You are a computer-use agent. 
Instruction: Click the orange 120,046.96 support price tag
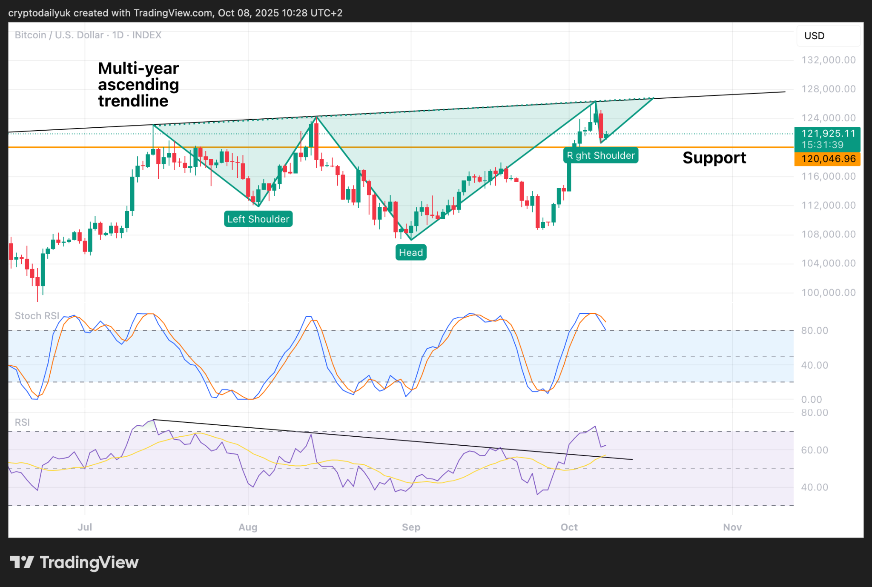(x=827, y=159)
